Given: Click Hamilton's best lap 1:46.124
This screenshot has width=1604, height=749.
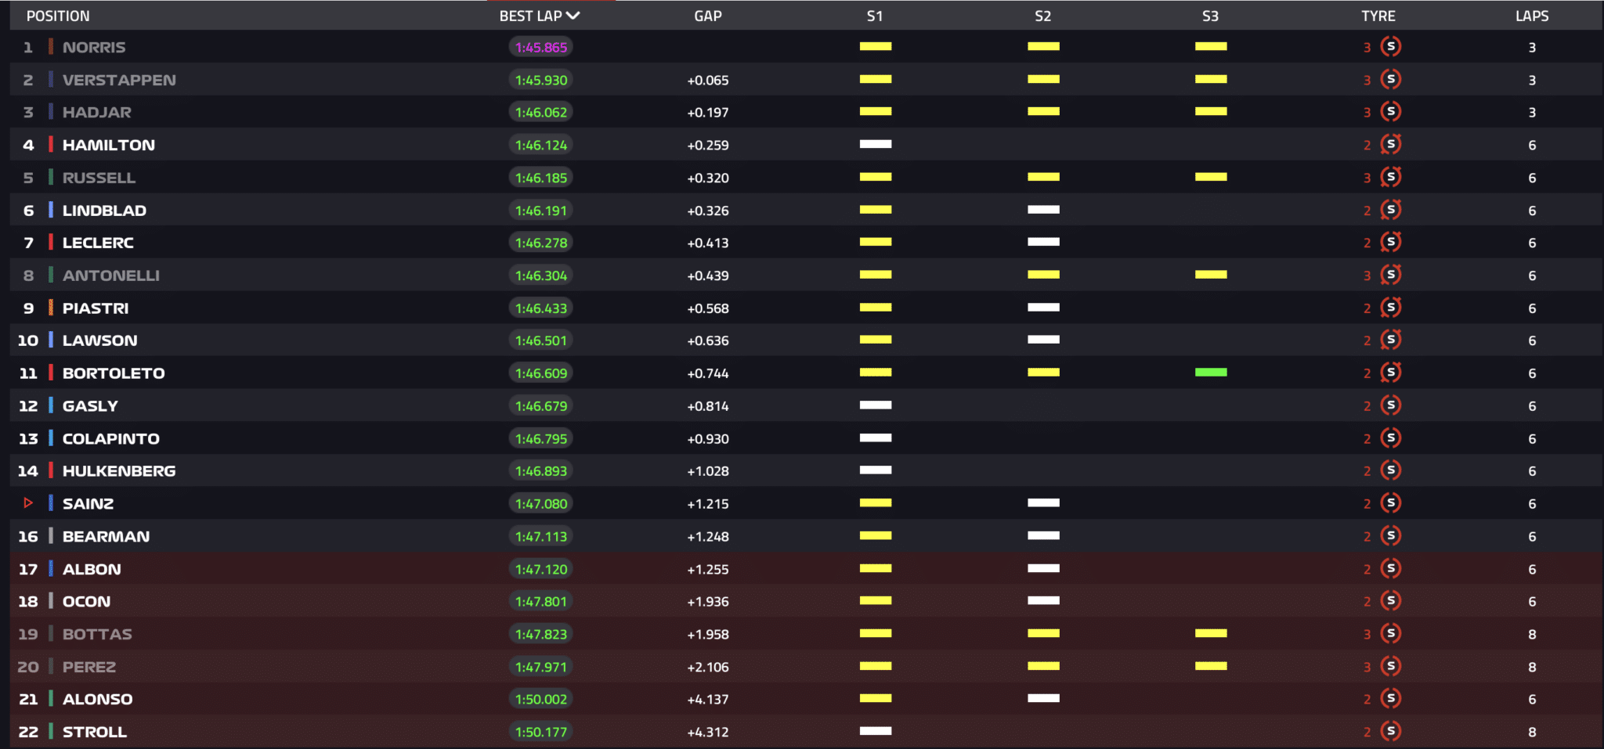Looking at the screenshot, I should tap(541, 145).
